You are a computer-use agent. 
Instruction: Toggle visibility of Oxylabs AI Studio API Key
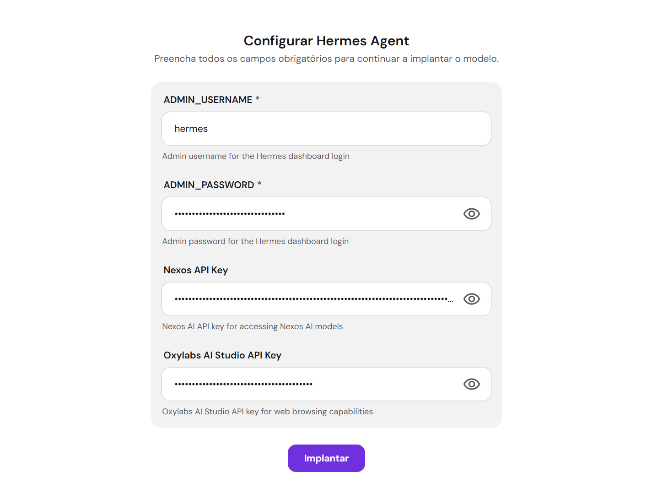(471, 384)
